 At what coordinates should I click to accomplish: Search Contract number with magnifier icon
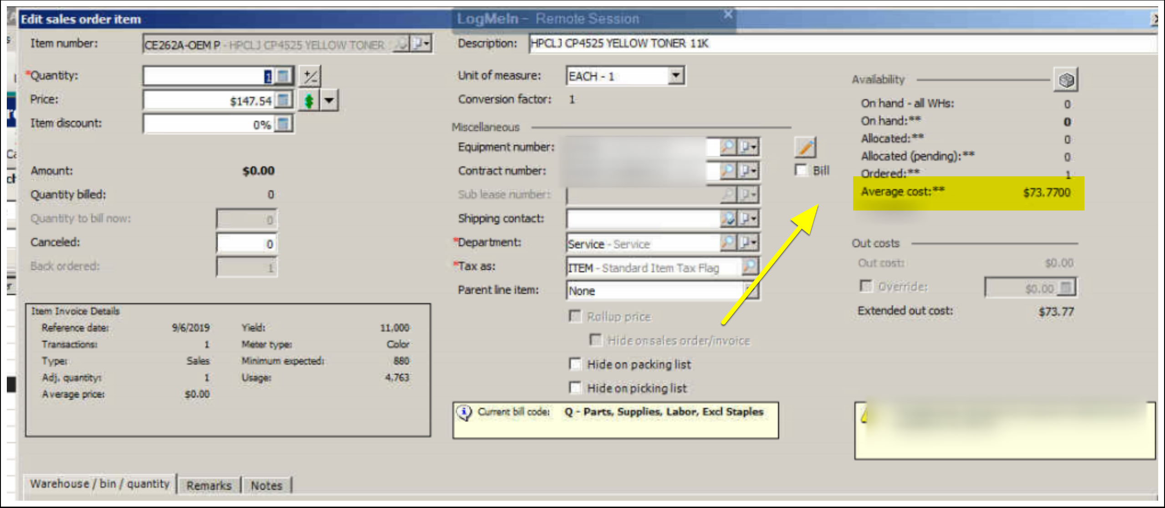(727, 171)
